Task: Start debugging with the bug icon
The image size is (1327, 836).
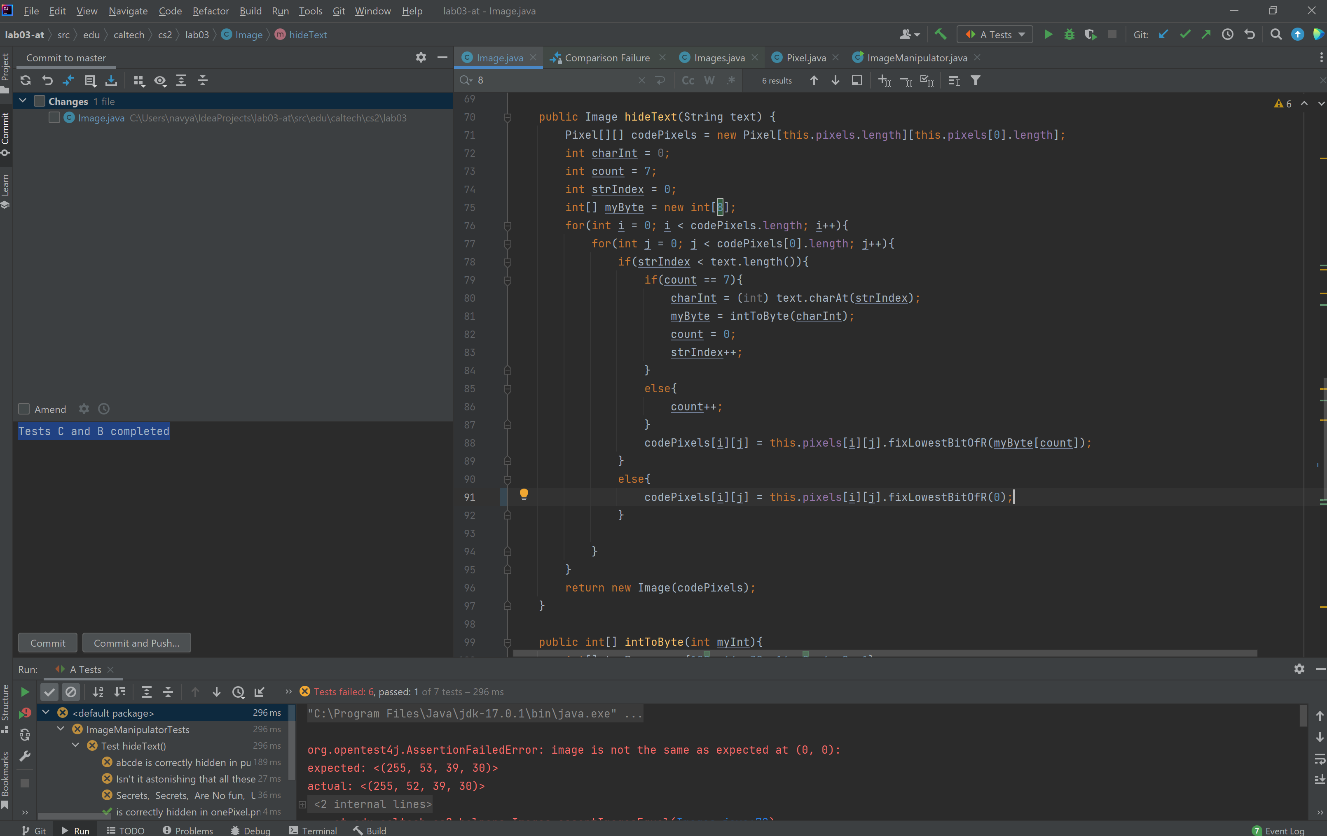Action: tap(1069, 35)
